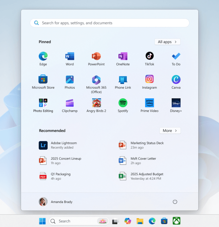Open Microsoft Store from the taskbar
Image resolution: width=219 pixels, height=227 pixels.
pos(164,221)
